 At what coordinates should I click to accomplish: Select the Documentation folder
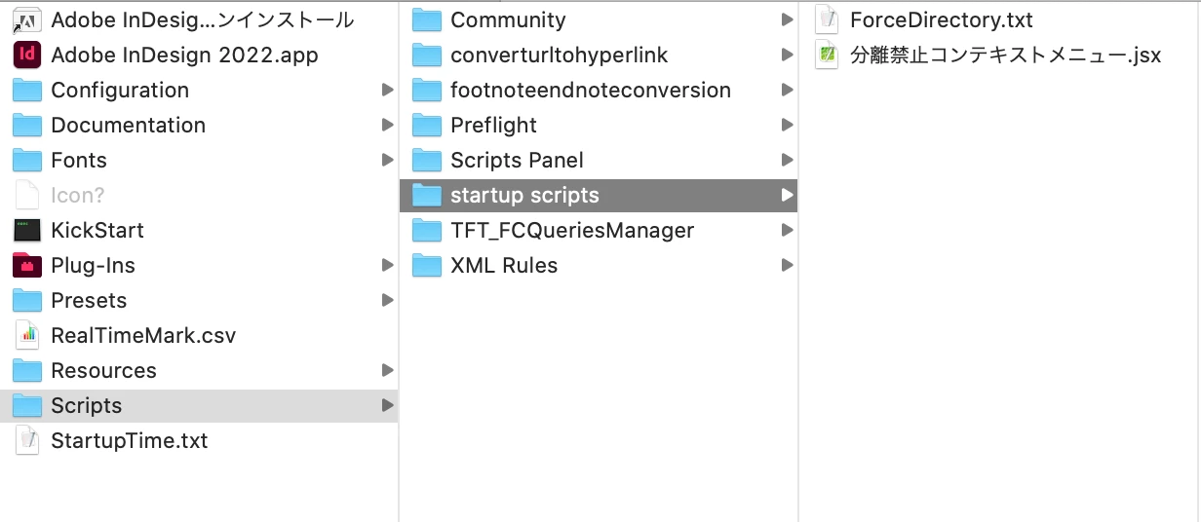click(128, 125)
